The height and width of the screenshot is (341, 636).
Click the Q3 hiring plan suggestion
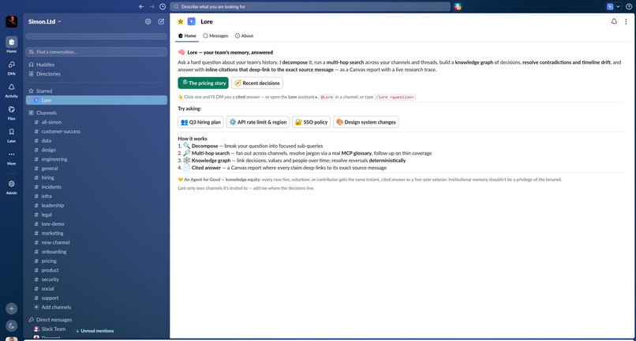[x=200, y=122]
